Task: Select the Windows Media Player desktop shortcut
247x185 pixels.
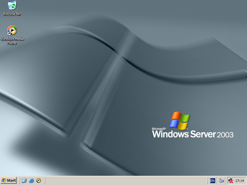Action: pos(12,35)
